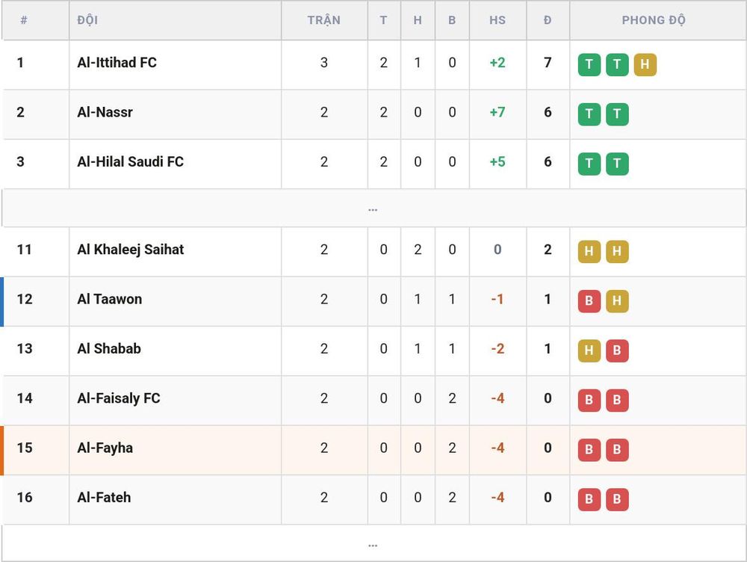Click the yellow H badge in Al Shabab row
This screenshot has height=562, width=747.
pyautogui.click(x=589, y=351)
